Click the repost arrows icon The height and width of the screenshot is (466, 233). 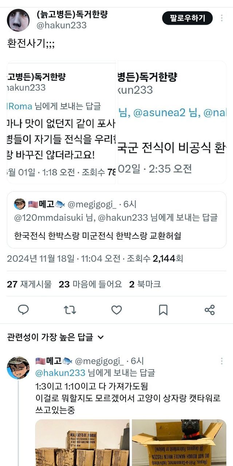pos(70,310)
